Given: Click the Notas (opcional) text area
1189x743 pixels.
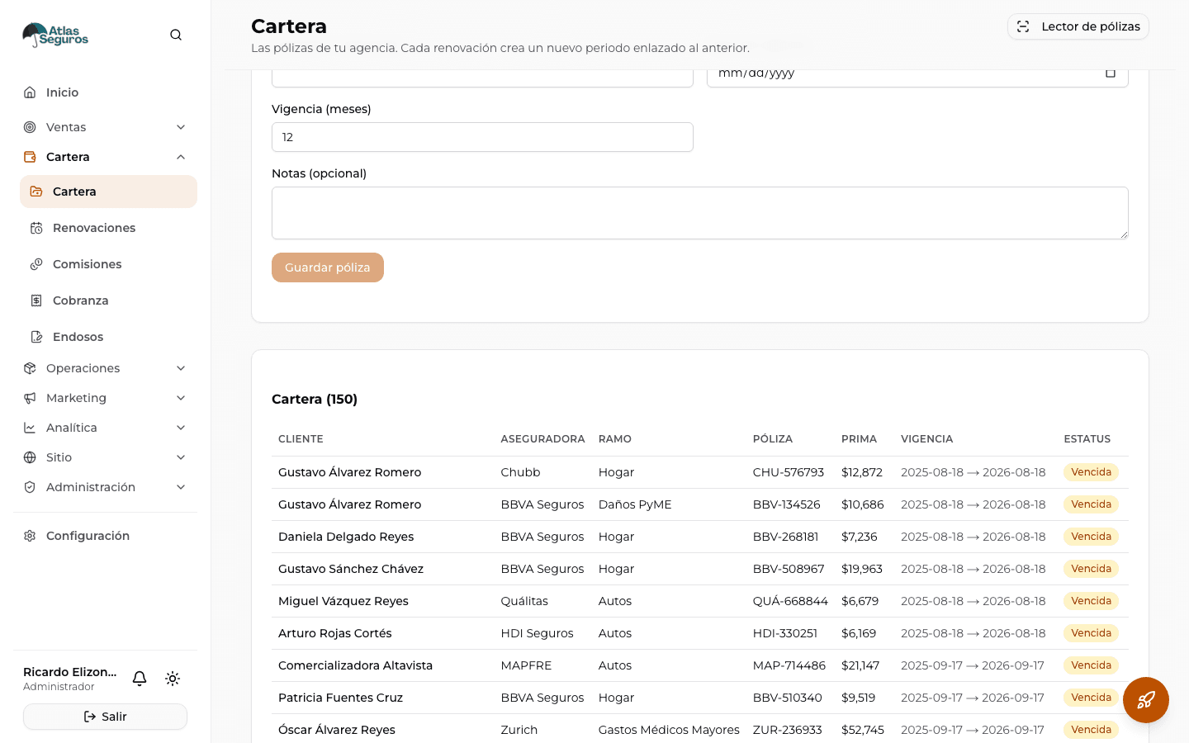Looking at the screenshot, I should click(x=700, y=213).
